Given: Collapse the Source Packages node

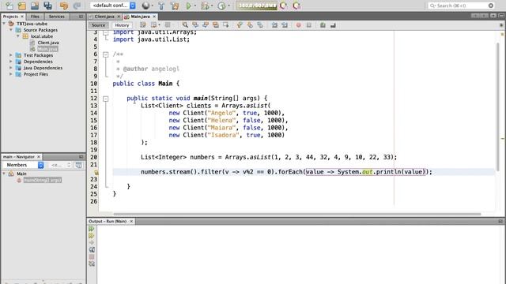Looking at the screenshot, I should [x=11, y=30].
